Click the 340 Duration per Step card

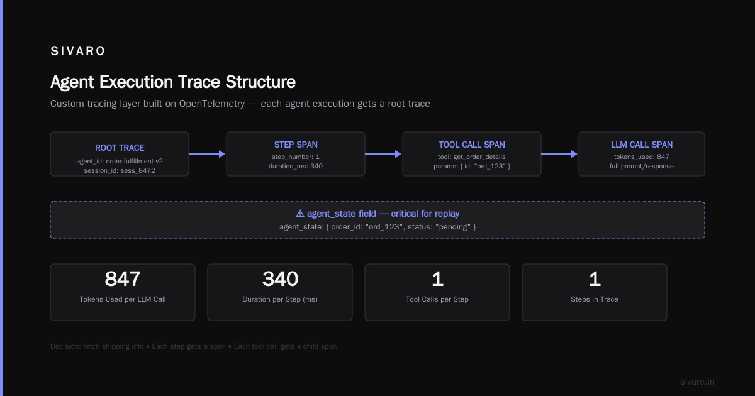coord(280,292)
